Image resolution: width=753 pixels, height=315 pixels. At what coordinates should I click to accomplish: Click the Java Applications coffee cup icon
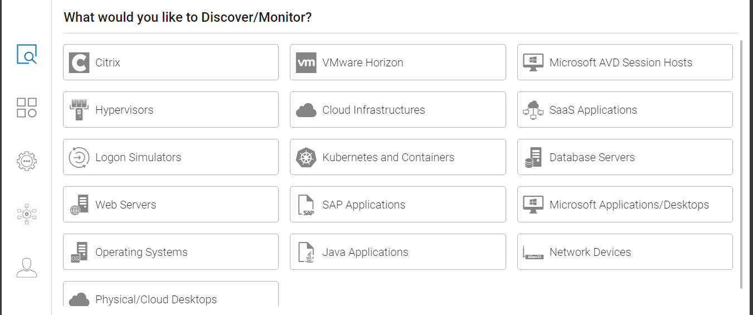coord(306,252)
